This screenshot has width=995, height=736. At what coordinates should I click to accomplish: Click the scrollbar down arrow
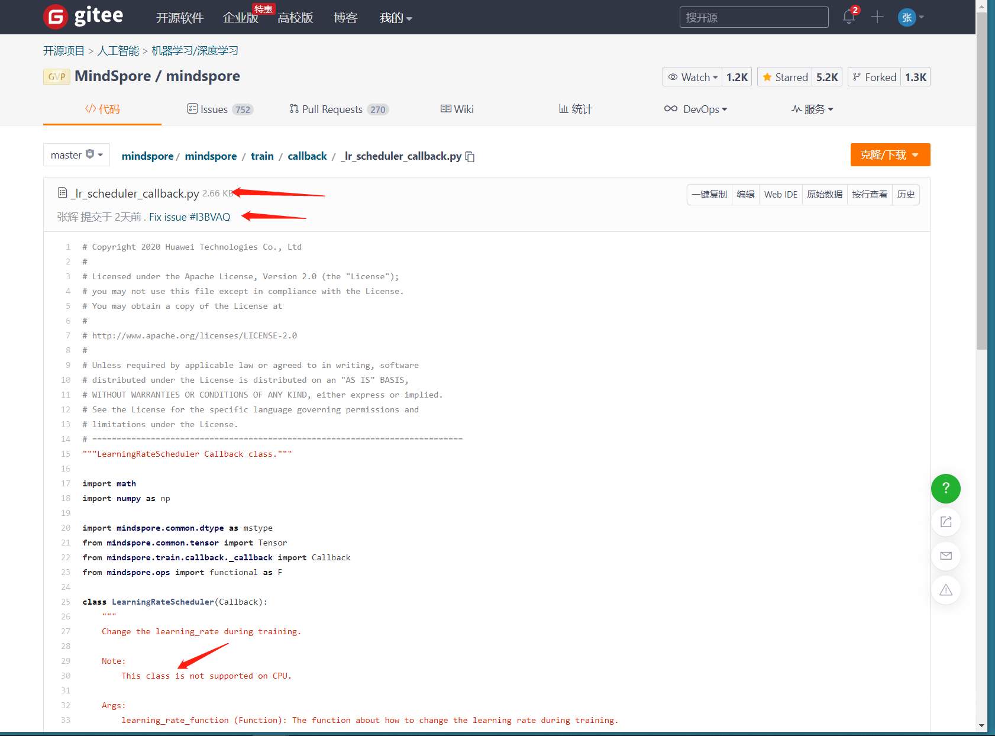click(981, 725)
